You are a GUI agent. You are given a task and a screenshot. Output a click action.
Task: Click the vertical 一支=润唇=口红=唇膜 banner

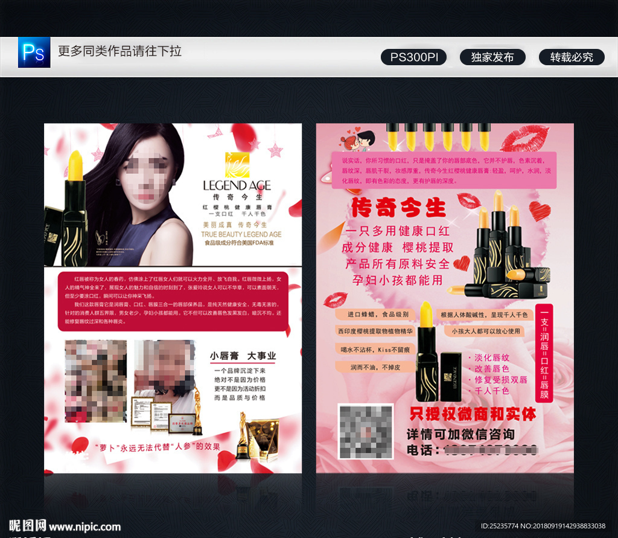[x=544, y=353]
